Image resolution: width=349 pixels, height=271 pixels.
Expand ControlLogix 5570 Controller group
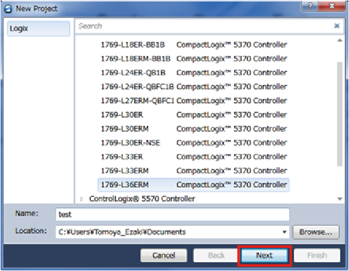82,199
